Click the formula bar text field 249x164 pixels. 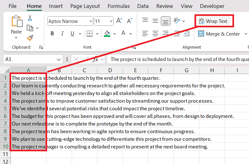[x=178, y=59]
